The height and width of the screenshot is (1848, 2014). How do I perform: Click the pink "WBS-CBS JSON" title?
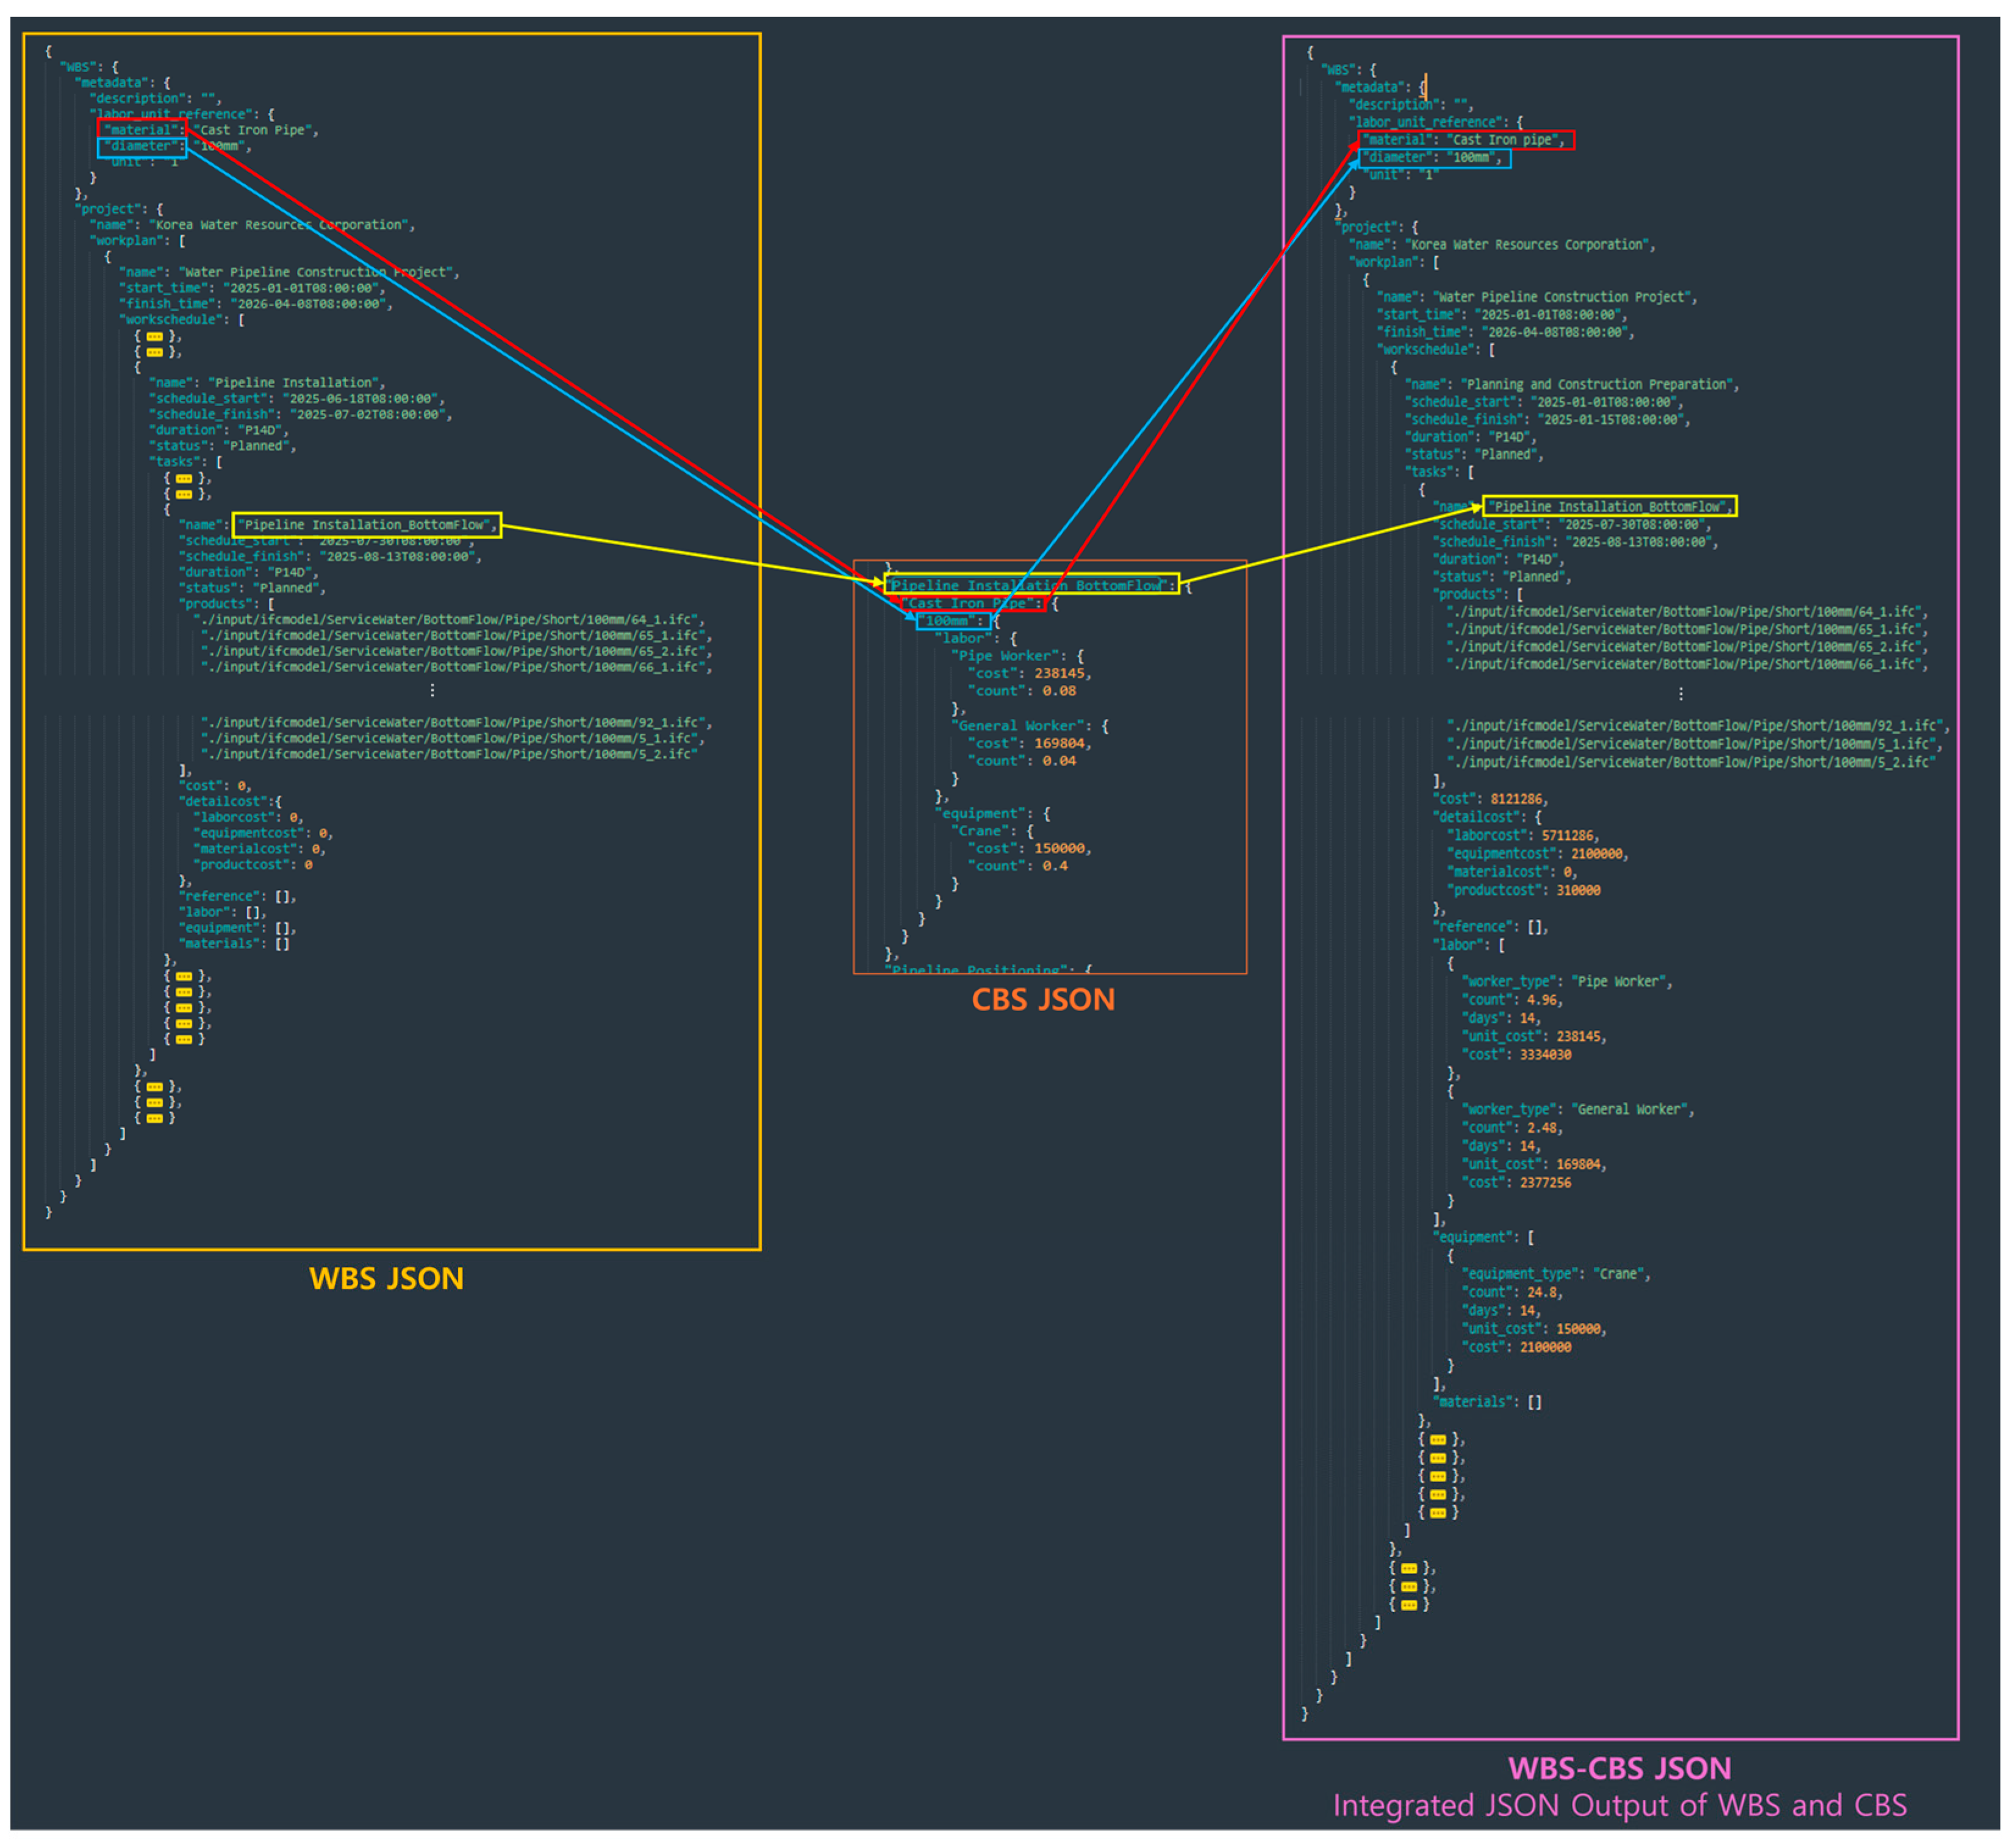pyautogui.click(x=1619, y=1768)
